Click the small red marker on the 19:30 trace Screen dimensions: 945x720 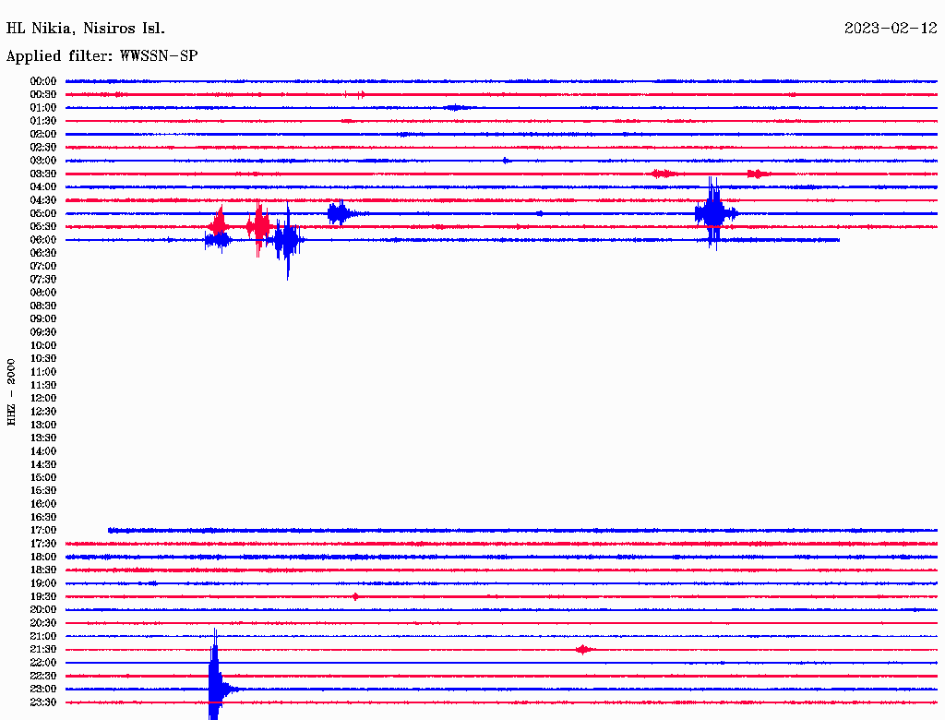pyautogui.click(x=355, y=596)
